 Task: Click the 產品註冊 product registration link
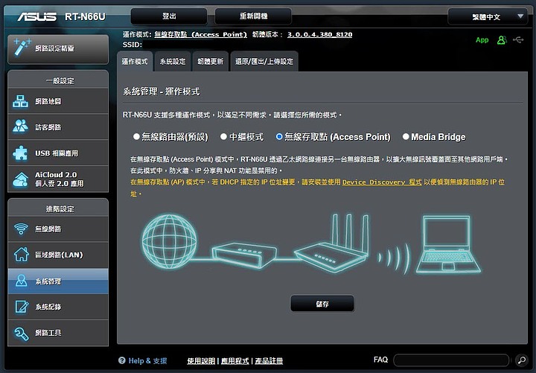269,360
